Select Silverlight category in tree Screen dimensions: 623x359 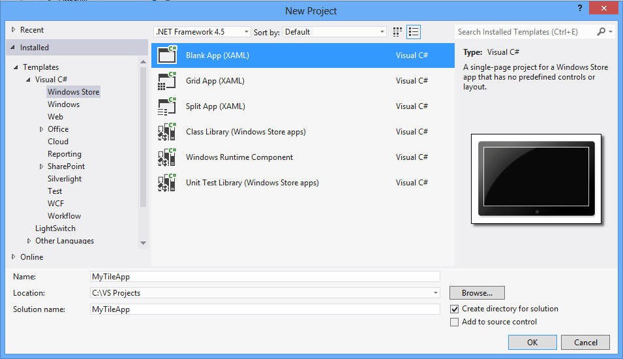click(x=65, y=179)
